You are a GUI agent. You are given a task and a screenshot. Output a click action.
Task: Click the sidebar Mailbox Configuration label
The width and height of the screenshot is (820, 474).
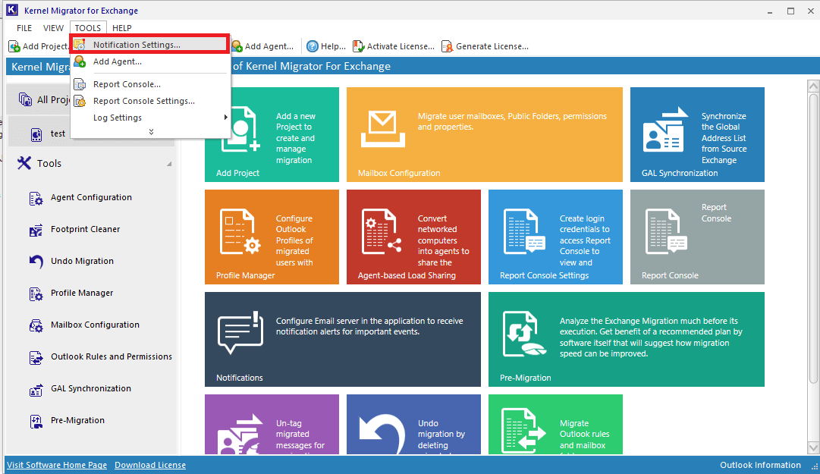[95, 325]
